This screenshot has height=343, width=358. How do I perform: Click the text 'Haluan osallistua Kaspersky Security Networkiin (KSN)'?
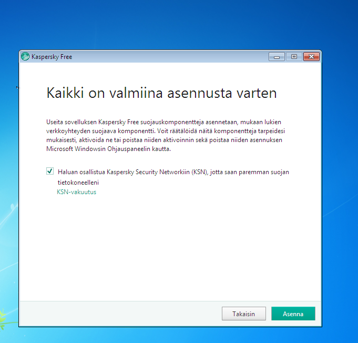[133, 172]
